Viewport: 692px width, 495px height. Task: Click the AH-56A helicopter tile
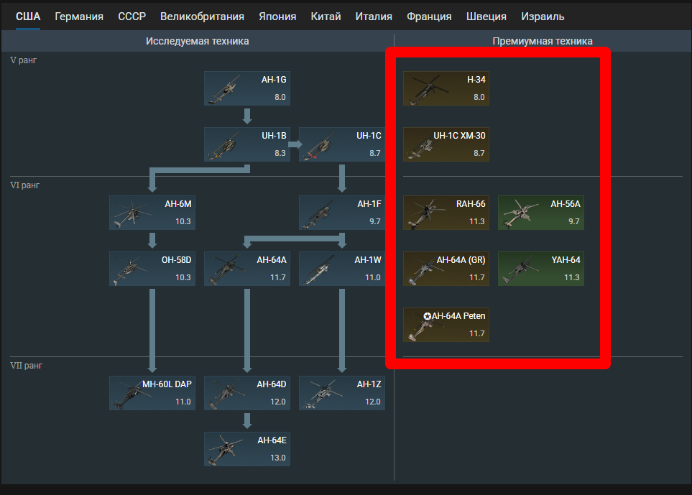[x=540, y=213]
